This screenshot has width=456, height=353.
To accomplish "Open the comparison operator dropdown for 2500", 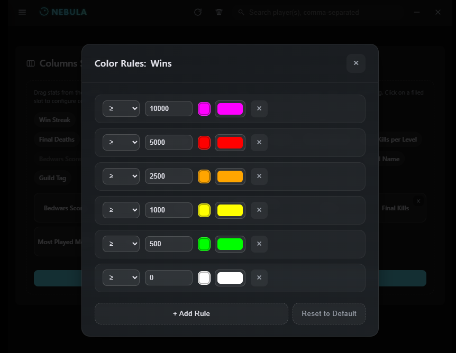I will point(121,176).
